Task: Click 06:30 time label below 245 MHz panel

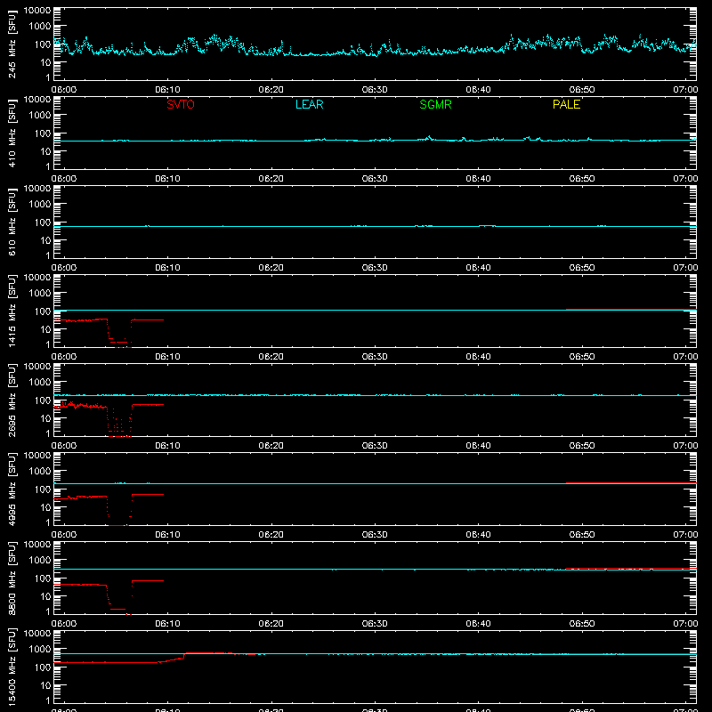Action: (375, 90)
